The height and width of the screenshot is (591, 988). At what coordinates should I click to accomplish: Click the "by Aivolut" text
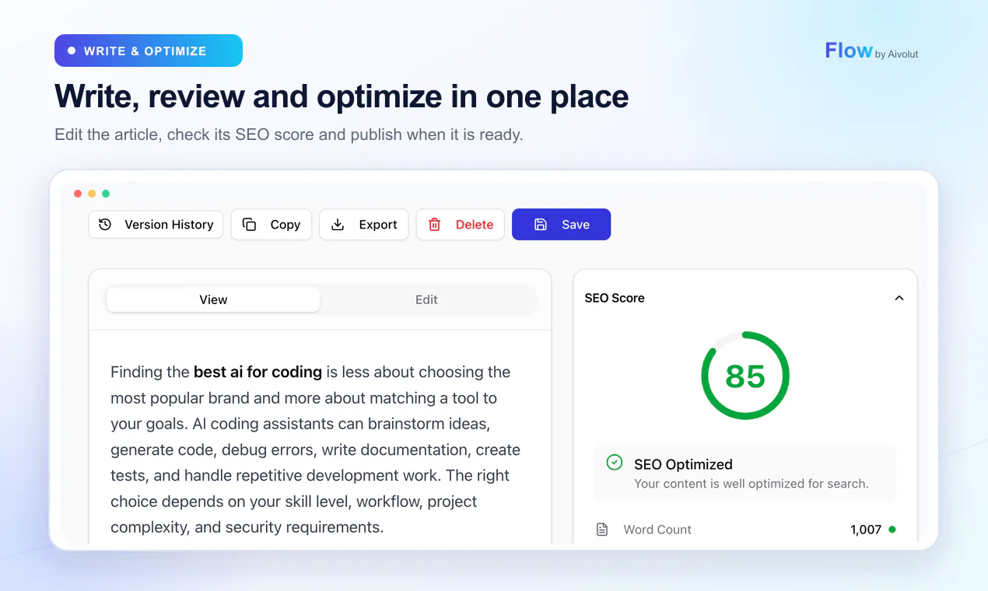point(897,54)
